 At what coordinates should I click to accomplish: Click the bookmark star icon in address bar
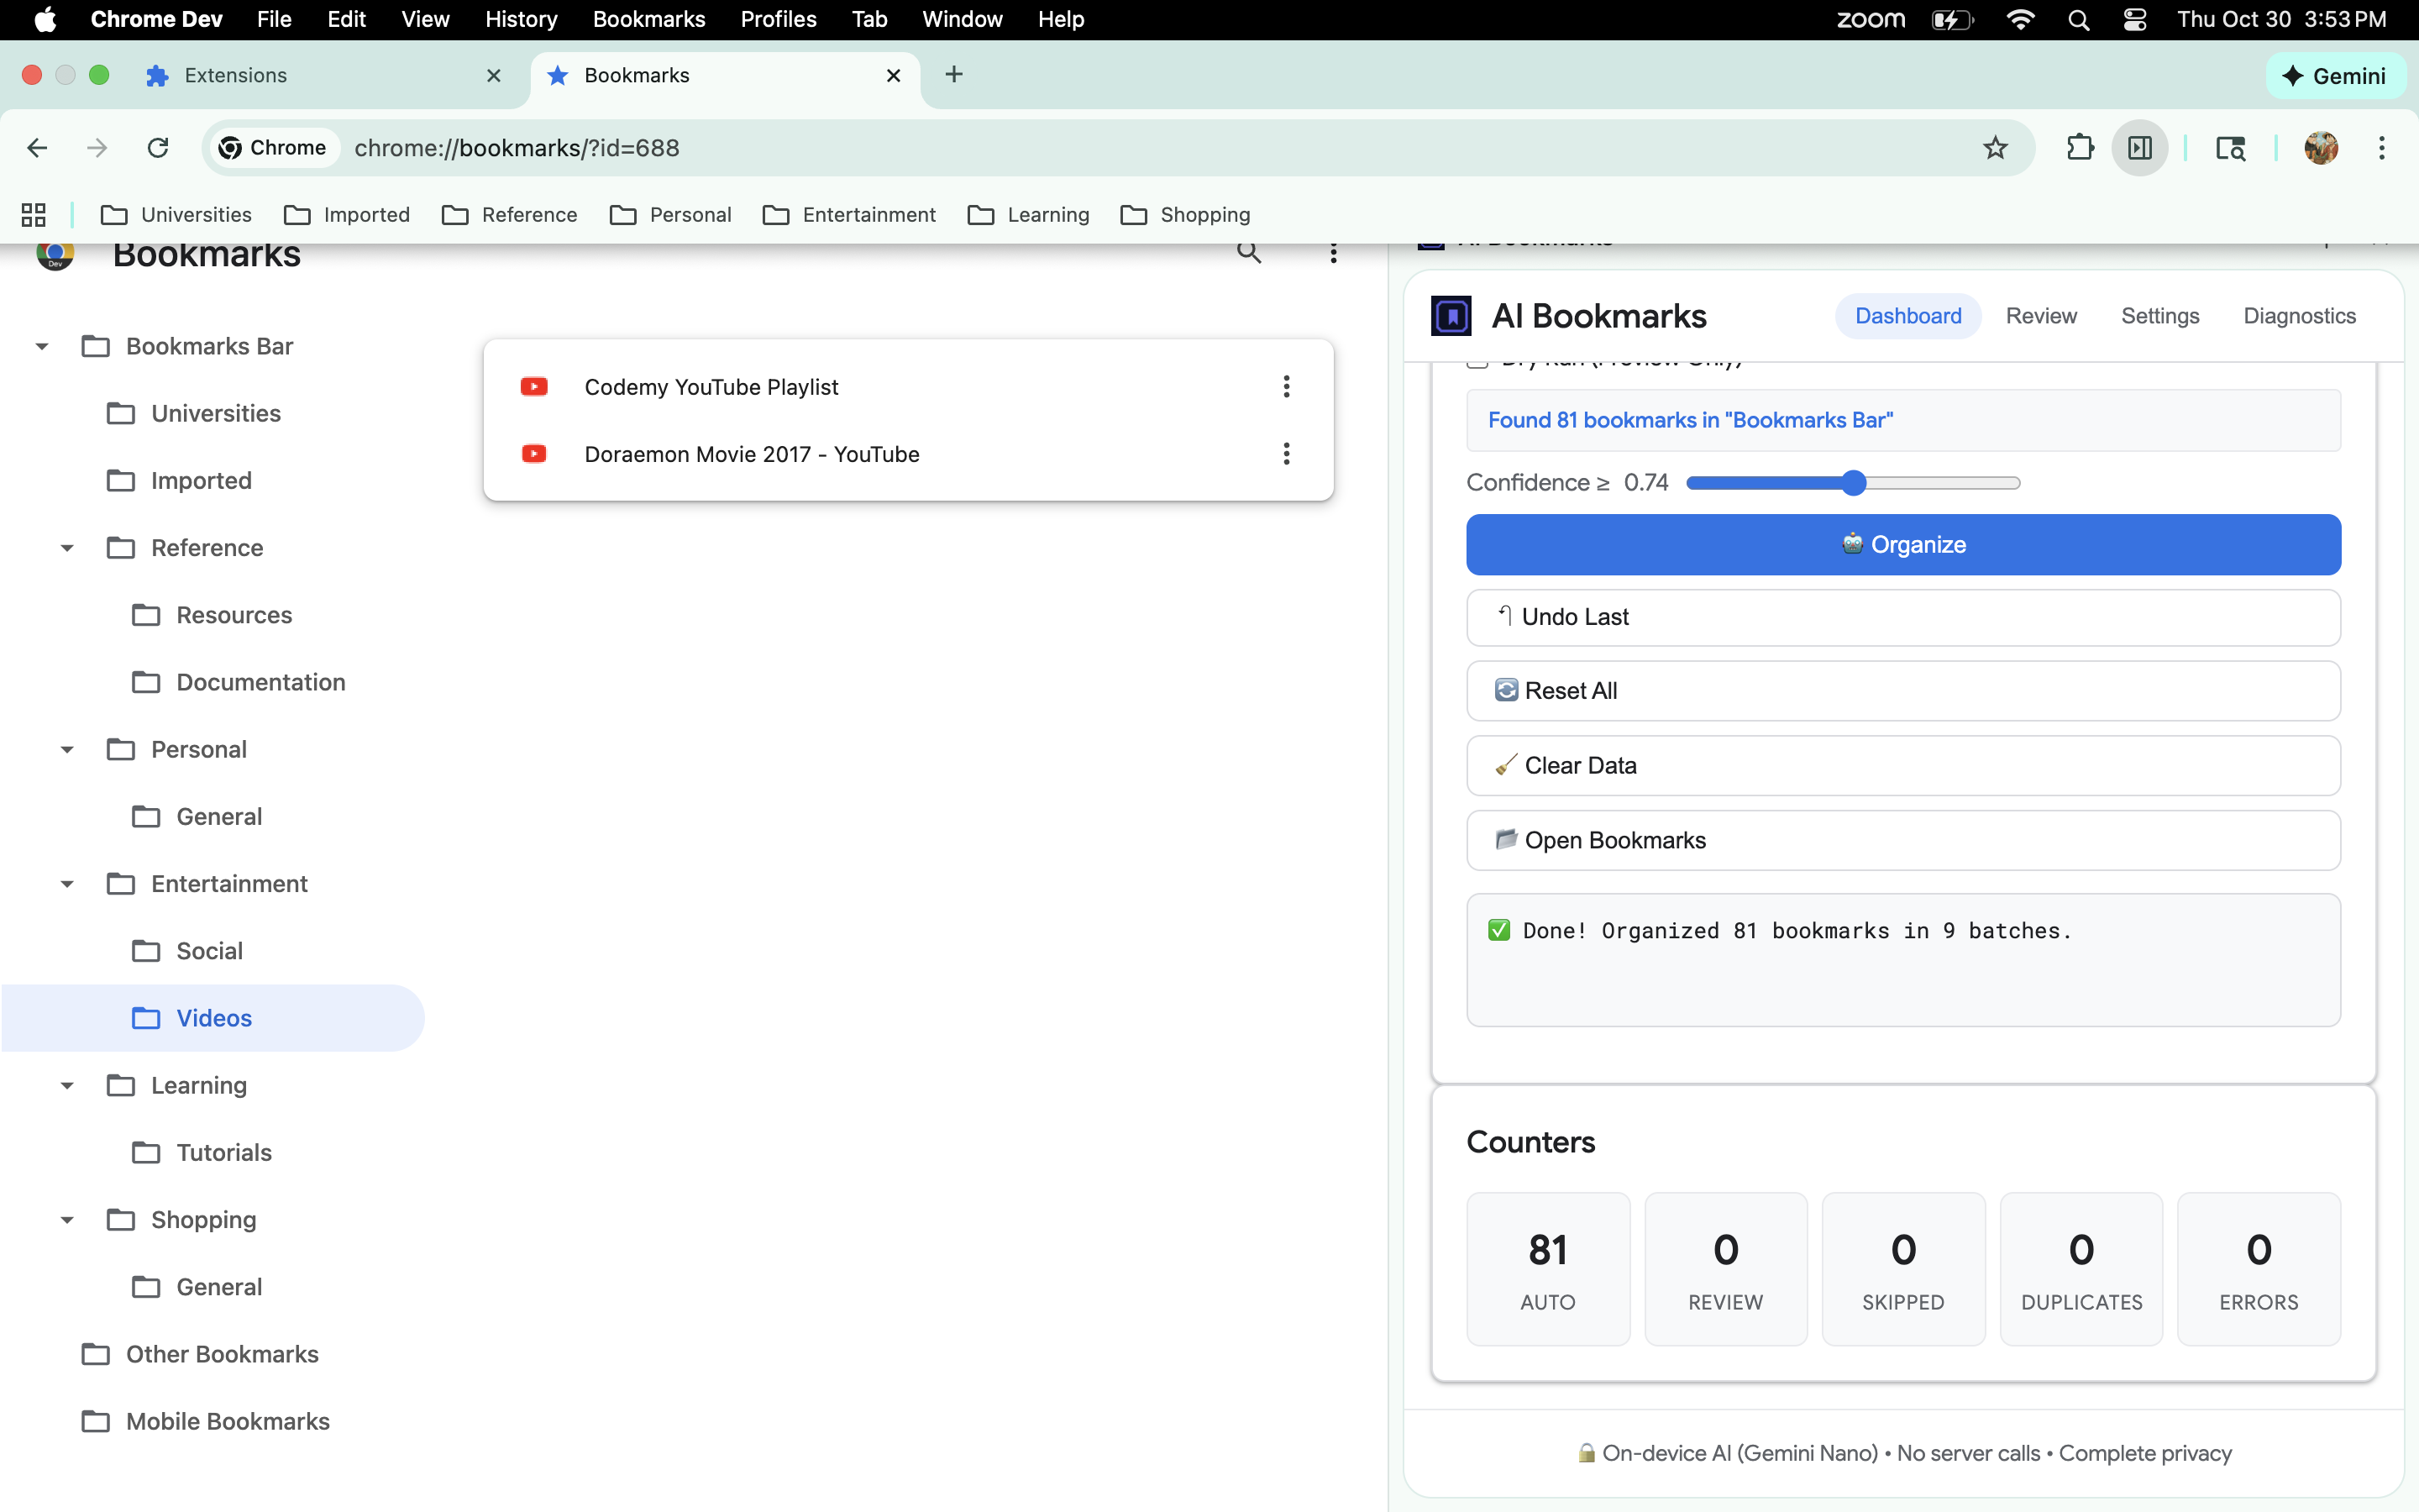(x=1995, y=148)
